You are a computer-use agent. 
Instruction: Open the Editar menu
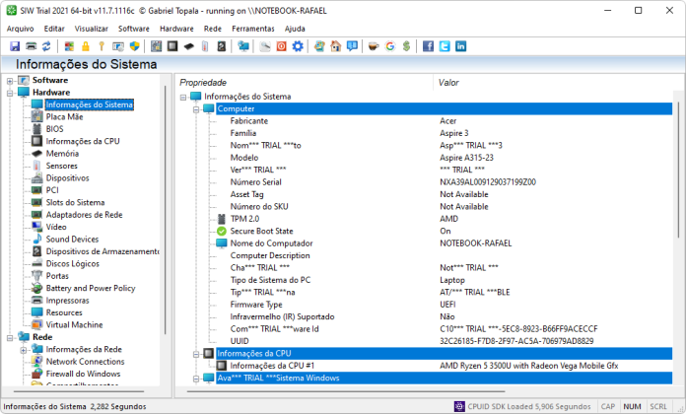(x=54, y=29)
